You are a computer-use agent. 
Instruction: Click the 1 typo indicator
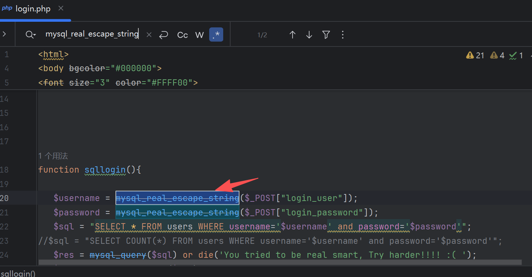[x=516, y=55]
